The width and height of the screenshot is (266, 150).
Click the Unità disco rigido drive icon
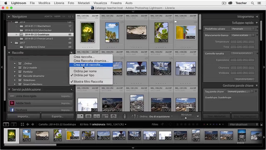click(12, 96)
